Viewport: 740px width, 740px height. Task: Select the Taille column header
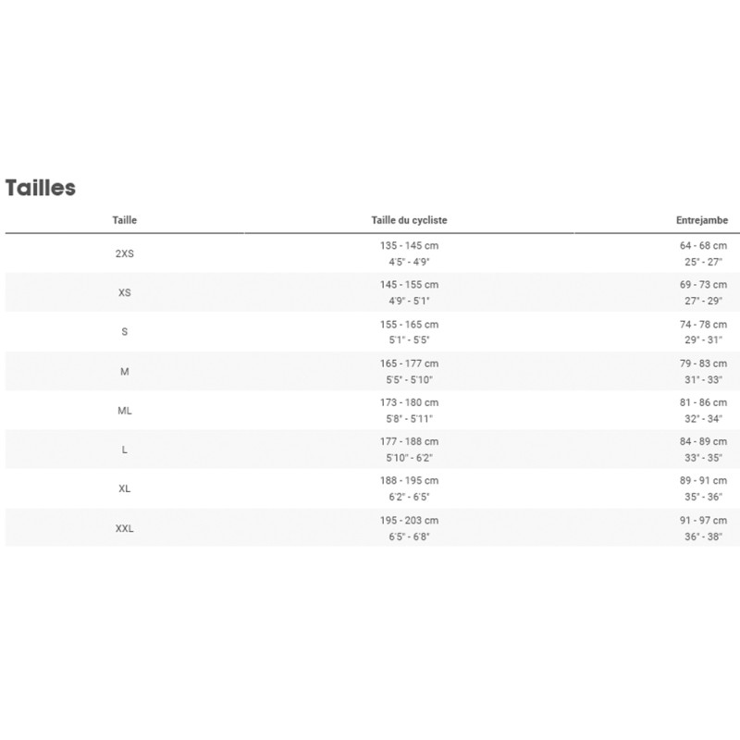click(x=125, y=220)
